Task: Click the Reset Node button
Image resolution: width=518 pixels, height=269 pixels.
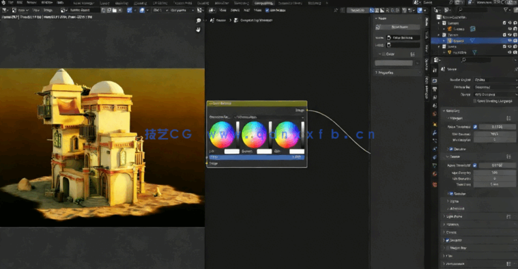Action: pyautogui.click(x=397, y=27)
